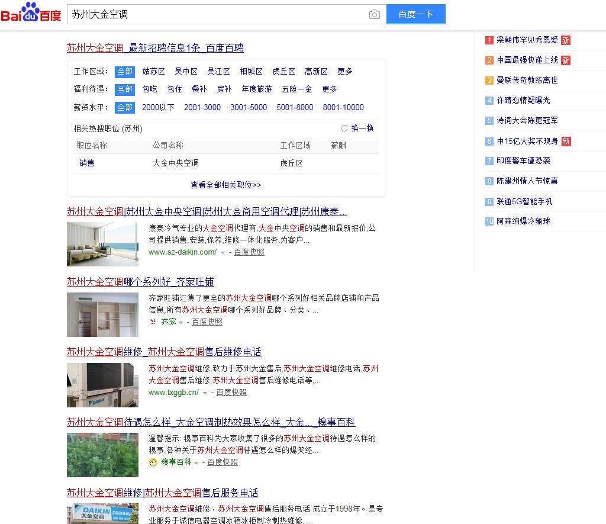Open dropdown arrow beside 糗事百科
This screenshot has height=524, width=606.
pyautogui.click(x=196, y=463)
